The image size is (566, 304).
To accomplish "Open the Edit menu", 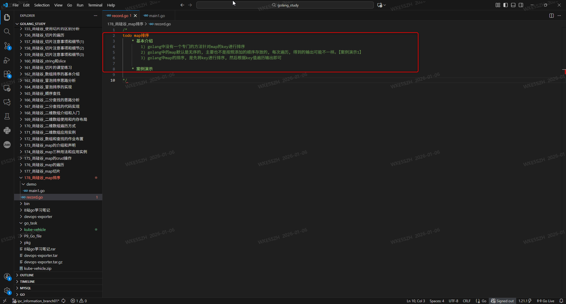I will (x=26, y=5).
